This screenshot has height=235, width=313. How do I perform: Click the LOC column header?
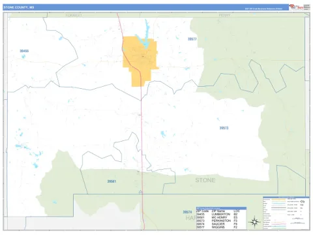236,211
